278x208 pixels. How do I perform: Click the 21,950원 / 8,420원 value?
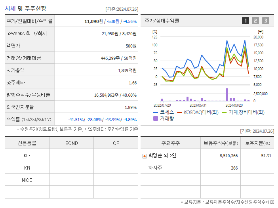click(x=119, y=34)
